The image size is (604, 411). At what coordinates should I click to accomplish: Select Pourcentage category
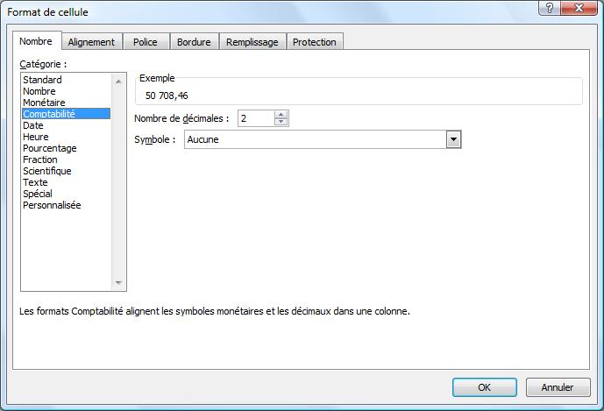click(x=48, y=148)
